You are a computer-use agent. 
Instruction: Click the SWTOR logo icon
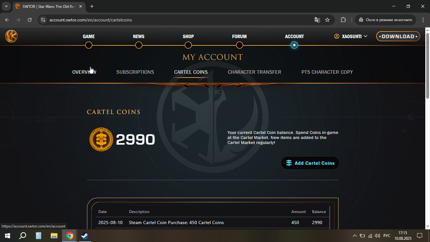point(11,36)
